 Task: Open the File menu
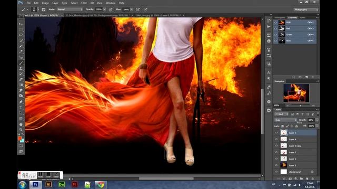coord(28,3)
